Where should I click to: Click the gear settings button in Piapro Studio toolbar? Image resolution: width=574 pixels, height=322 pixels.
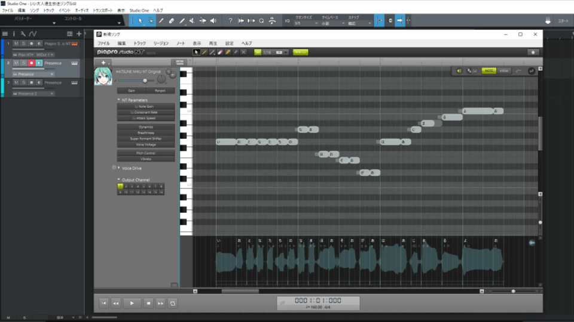533,52
